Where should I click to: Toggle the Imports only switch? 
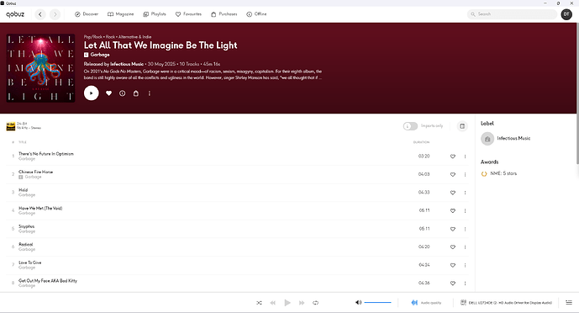pyautogui.click(x=410, y=126)
